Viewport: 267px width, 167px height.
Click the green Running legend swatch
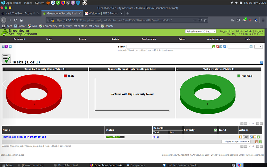pos(239,76)
